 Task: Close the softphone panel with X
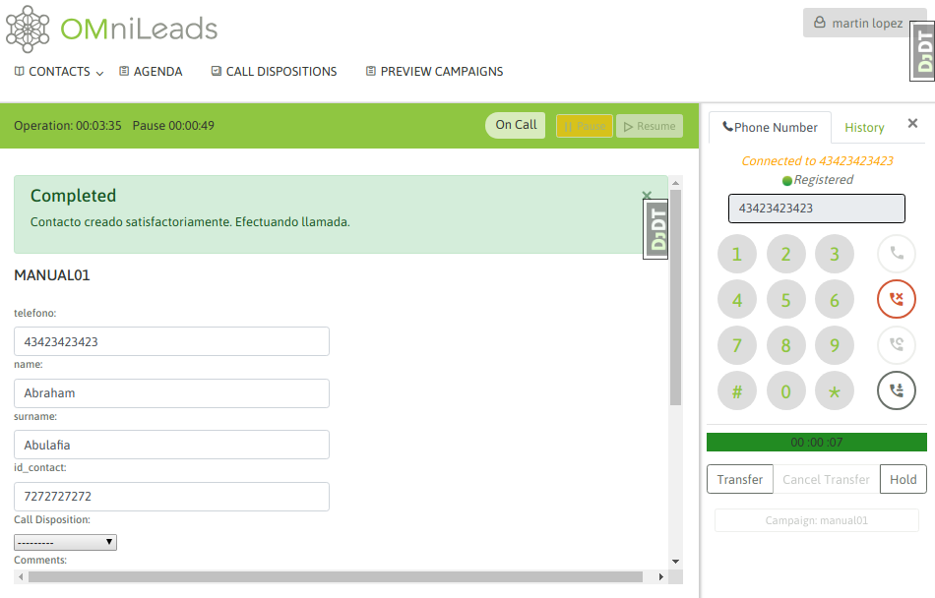(912, 124)
